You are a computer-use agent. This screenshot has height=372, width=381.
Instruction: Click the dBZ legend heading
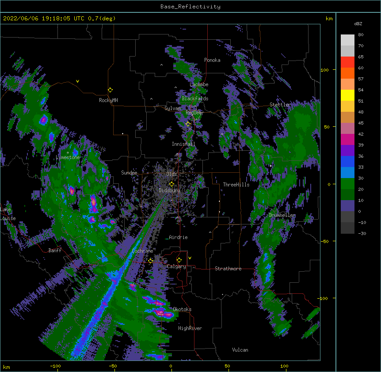click(358, 23)
